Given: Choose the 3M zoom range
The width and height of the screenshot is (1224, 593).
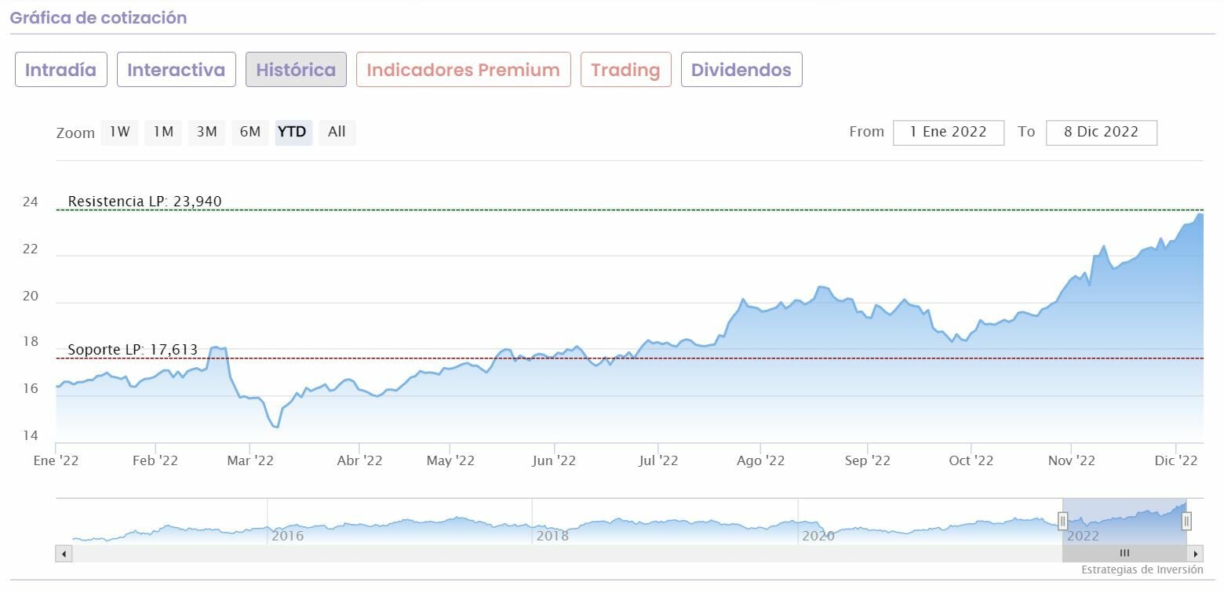Looking at the screenshot, I should pos(206,133).
